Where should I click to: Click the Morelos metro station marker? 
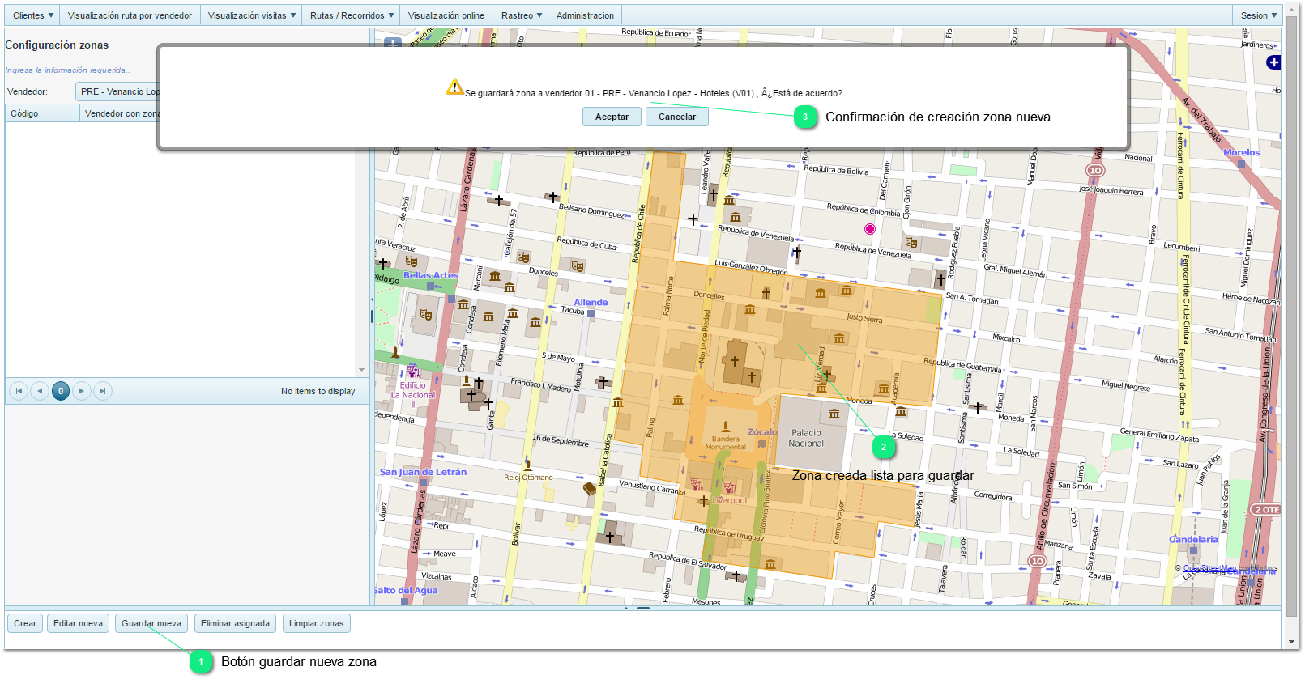1241,164
